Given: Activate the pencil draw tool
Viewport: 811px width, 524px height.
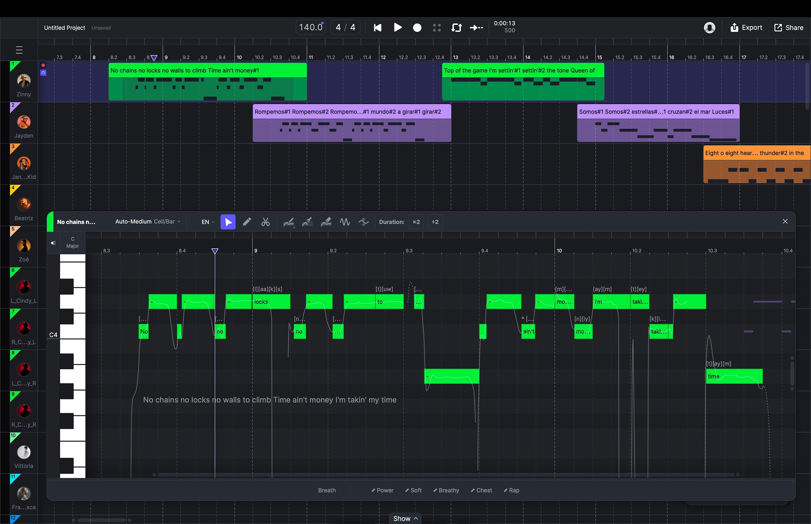Looking at the screenshot, I should [247, 222].
